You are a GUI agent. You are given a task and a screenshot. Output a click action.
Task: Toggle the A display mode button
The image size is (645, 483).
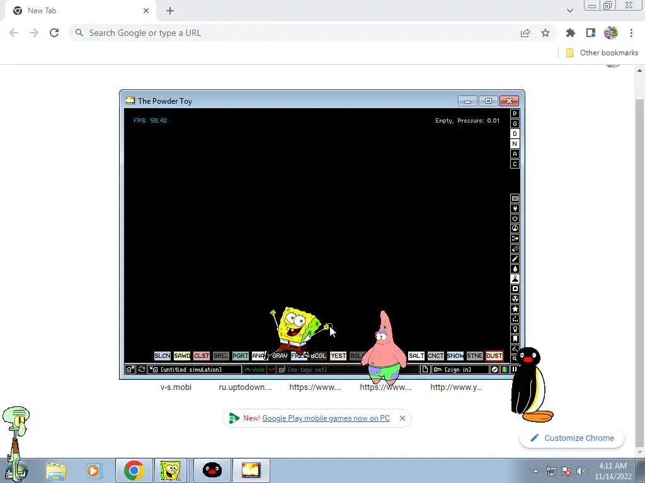[x=515, y=154]
